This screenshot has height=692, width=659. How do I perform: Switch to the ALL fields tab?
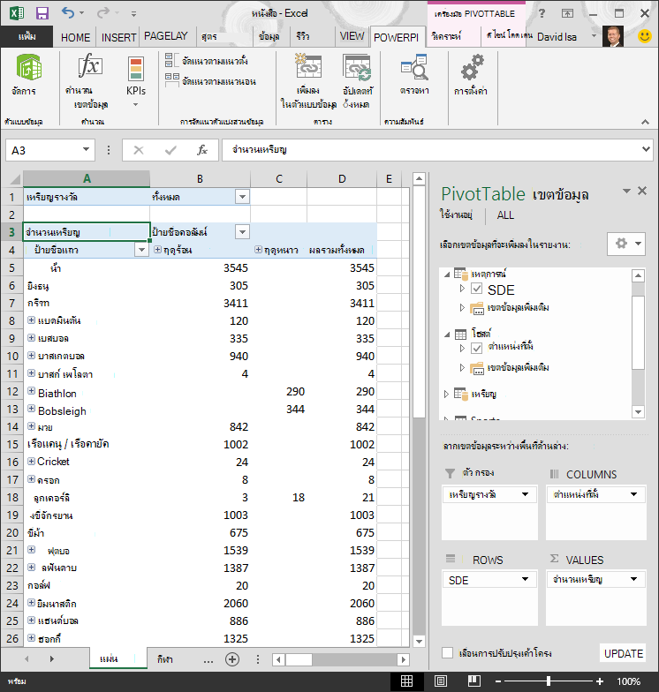(x=505, y=215)
